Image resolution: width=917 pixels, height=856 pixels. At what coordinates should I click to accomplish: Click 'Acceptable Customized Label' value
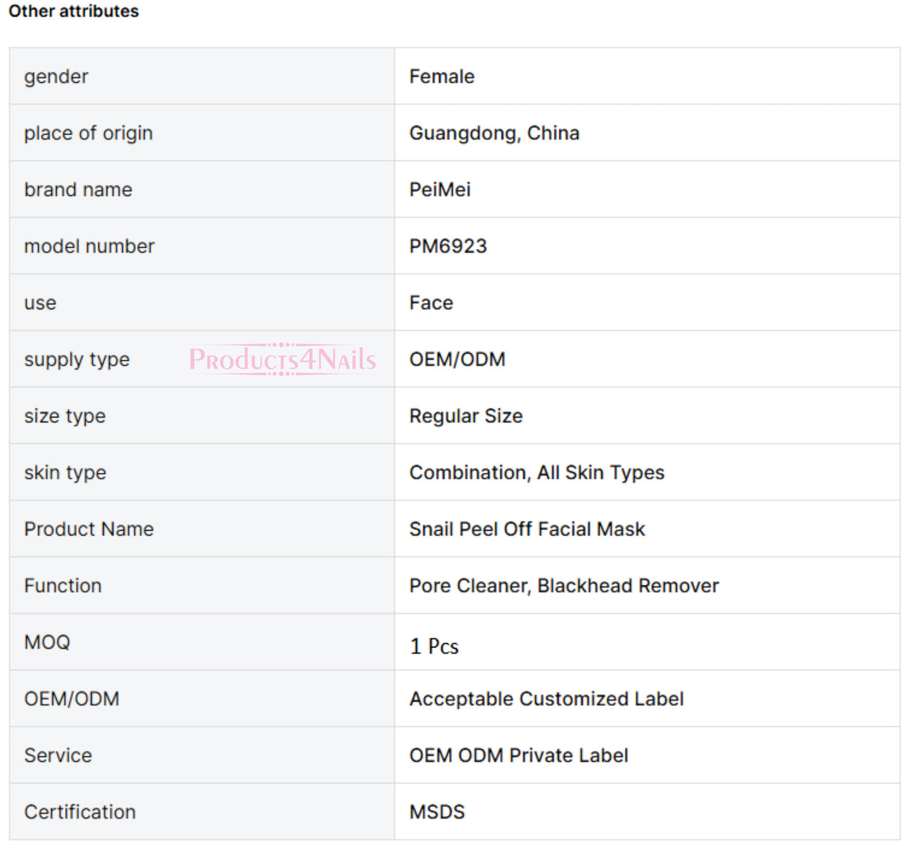pos(546,699)
